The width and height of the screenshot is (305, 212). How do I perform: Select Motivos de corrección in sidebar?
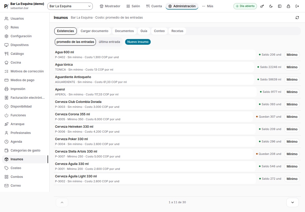tap(25, 71)
